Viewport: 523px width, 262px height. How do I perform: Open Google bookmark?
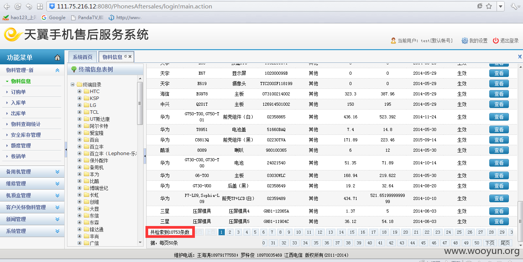[x=53, y=18]
